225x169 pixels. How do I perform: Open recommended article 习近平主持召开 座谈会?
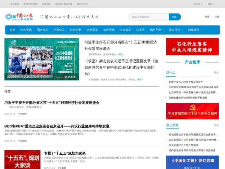[52, 103]
